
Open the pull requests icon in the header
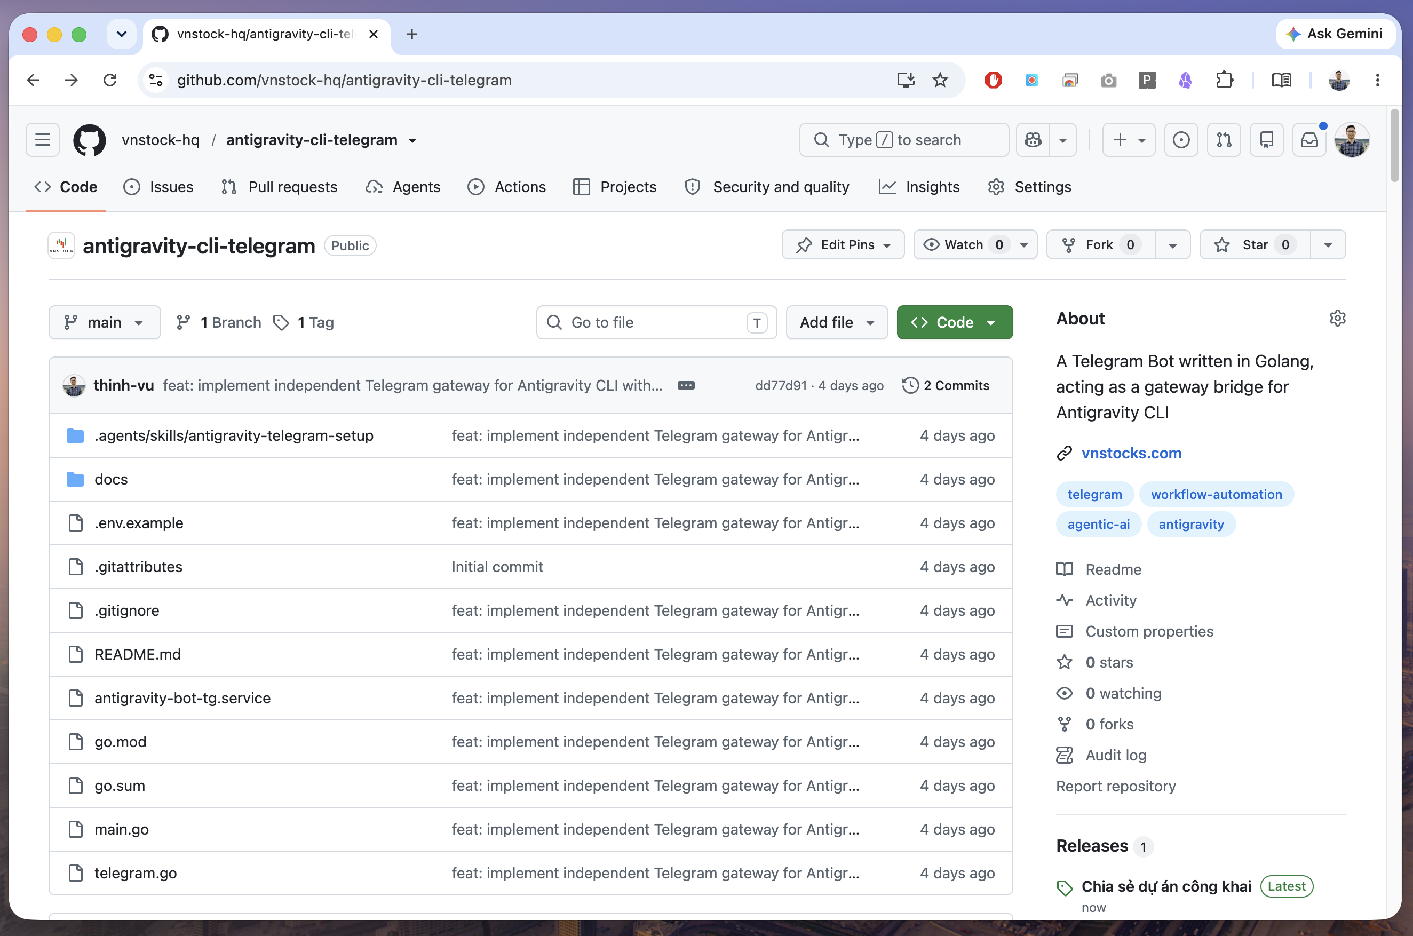[1224, 140]
